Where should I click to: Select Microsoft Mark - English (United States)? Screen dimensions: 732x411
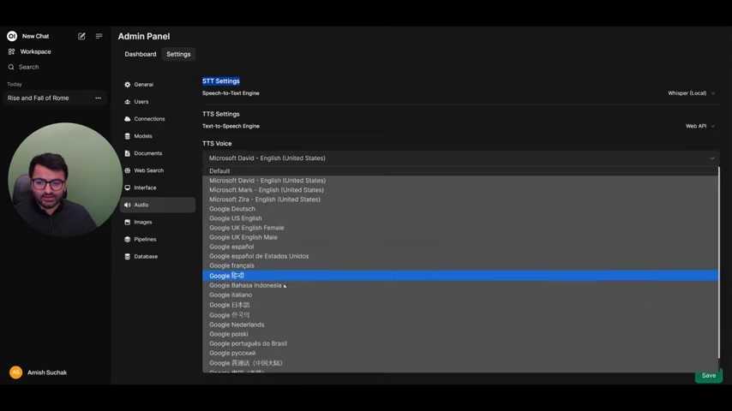(x=460, y=190)
